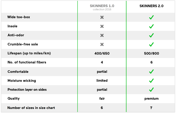The image size is (176, 114).
Task: Click the green checkmark for Crumble-free sole
Action: [x=151, y=44]
